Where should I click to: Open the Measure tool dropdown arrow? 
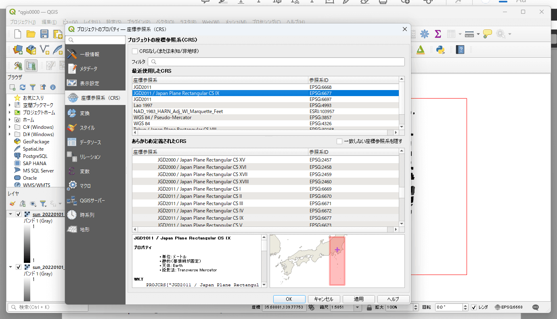[478, 34]
